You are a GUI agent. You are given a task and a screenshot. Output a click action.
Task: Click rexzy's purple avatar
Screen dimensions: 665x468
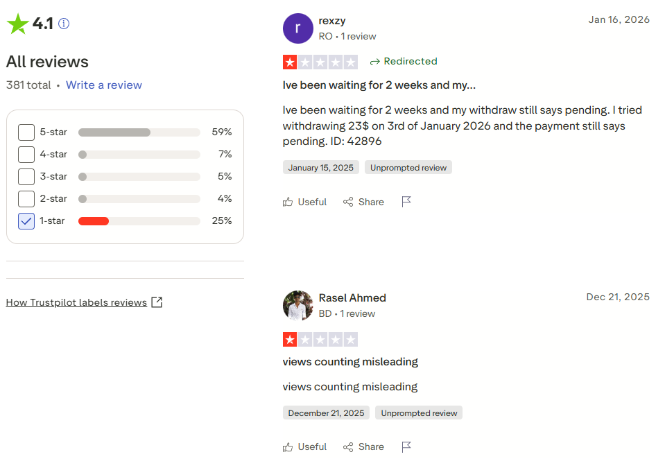click(298, 28)
